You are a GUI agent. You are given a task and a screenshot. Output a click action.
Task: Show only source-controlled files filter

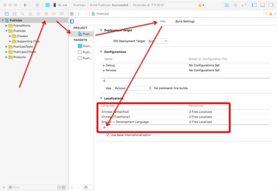pyautogui.click(x=63, y=187)
